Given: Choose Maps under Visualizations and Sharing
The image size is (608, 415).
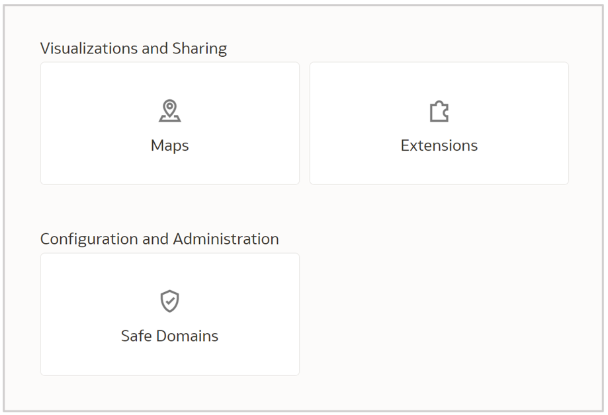Looking at the screenshot, I should 170,124.
